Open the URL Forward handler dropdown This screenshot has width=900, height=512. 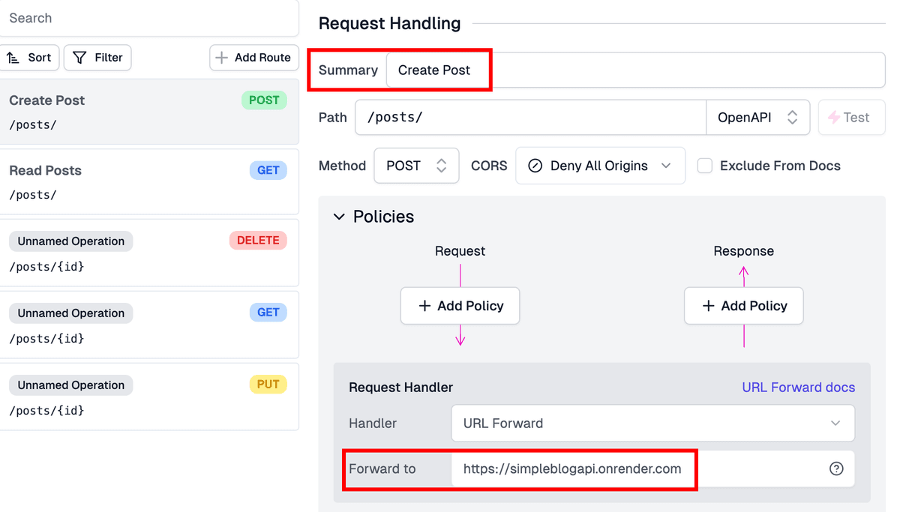tap(652, 424)
